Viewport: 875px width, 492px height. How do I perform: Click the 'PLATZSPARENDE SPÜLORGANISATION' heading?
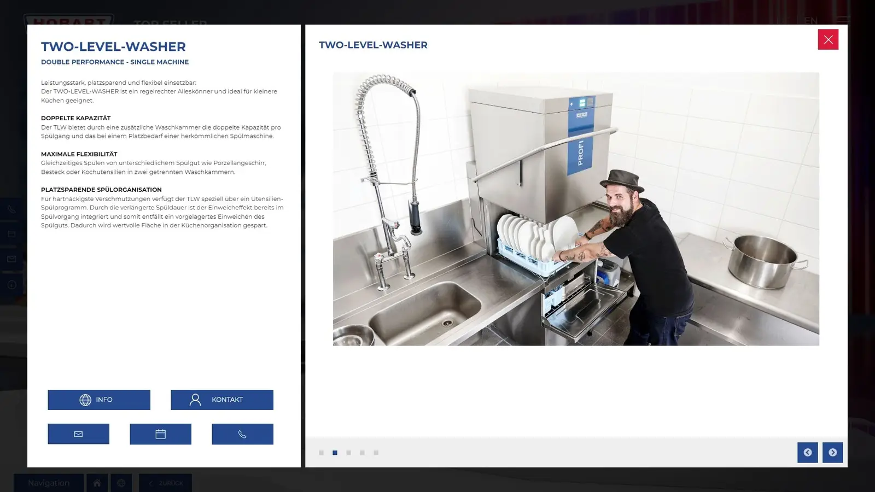[101, 190]
